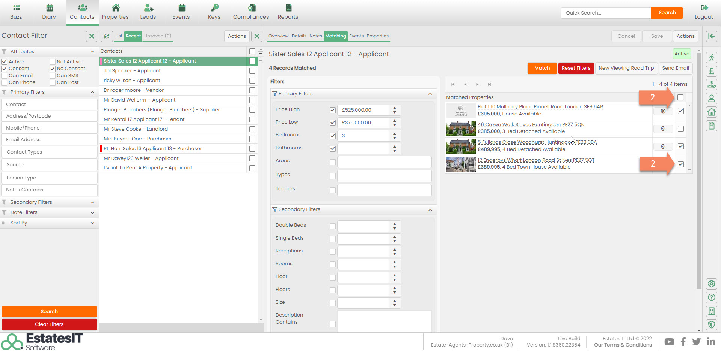The height and width of the screenshot is (351, 721).
Task: Tick the checkbox for 46 Crown Walk property
Action: pyautogui.click(x=680, y=129)
